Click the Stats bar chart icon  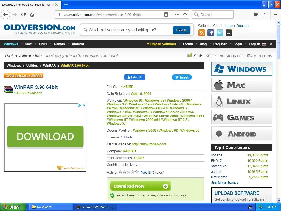189,55
